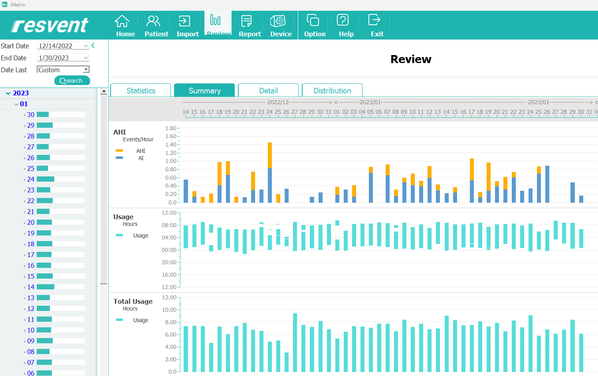Switch to the Distribution tab
598x376 pixels.
tap(332, 90)
